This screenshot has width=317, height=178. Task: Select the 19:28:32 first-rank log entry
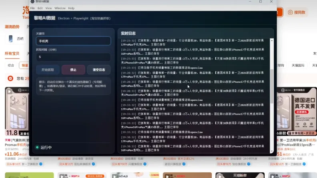[192, 74]
